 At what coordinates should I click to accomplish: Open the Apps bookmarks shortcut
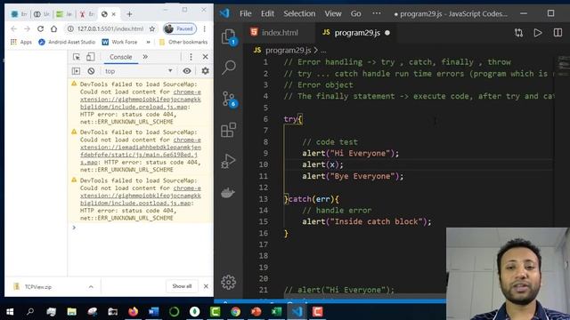coord(21,42)
